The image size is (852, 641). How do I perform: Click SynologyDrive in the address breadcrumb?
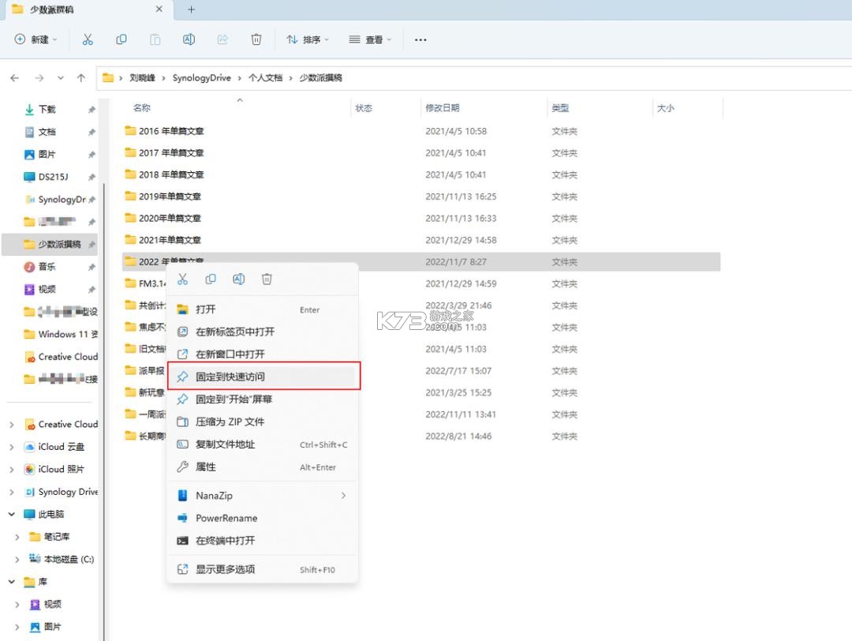(x=202, y=77)
